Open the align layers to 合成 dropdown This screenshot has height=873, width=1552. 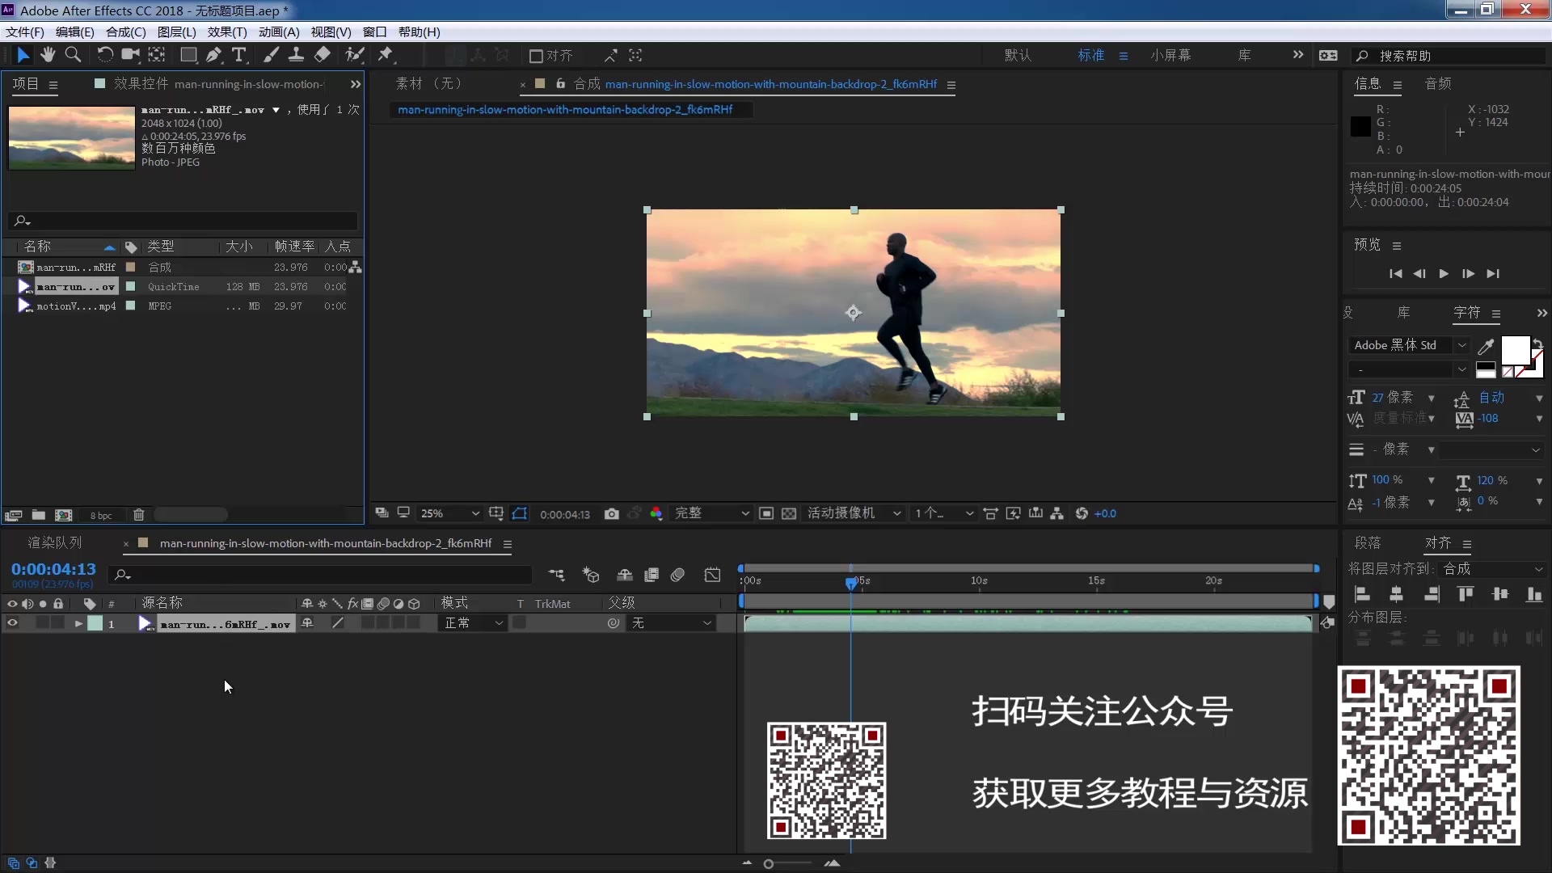point(1493,569)
